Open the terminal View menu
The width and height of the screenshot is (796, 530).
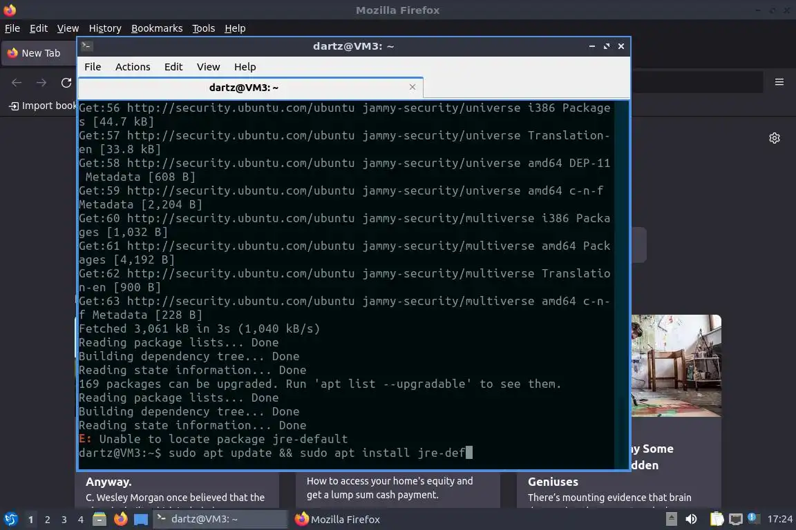tap(208, 67)
